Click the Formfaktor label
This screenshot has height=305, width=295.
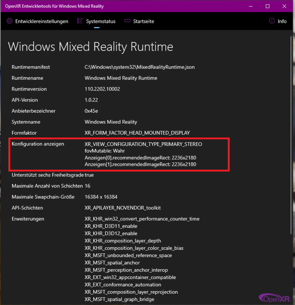24,133
